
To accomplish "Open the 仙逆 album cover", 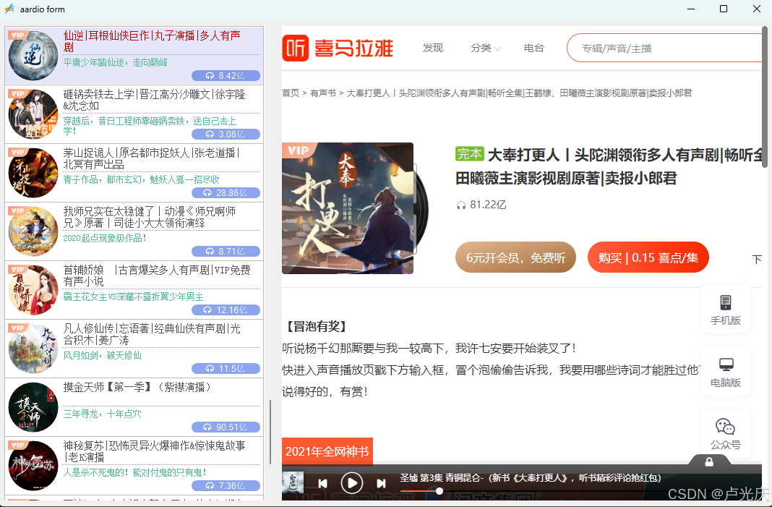I will click(x=33, y=56).
